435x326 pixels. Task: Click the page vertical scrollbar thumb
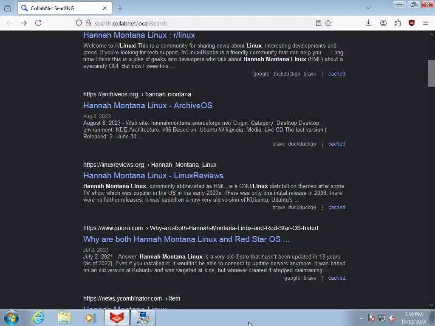pyautogui.click(x=431, y=73)
